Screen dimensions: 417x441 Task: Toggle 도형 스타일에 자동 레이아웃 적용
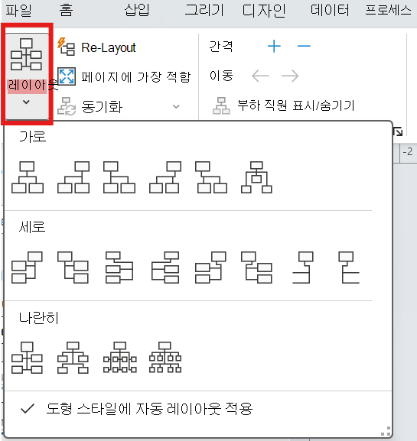click(x=137, y=409)
